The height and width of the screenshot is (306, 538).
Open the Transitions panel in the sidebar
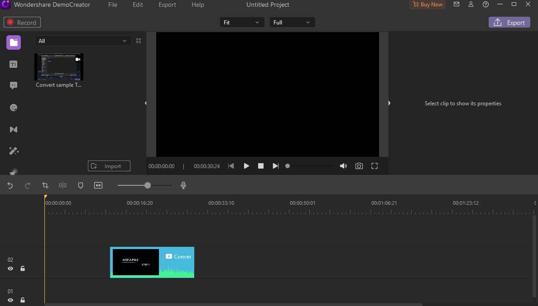tap(13, 129)
